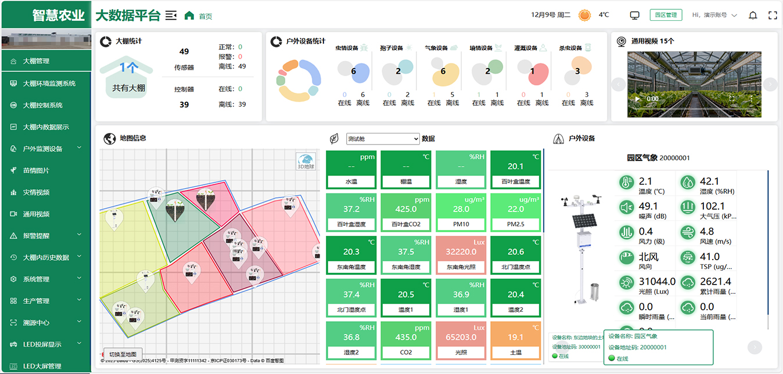Open the notification bell icon
Viewport: 783px width, 374px height.
pyautogui.click(x=753, y=16)
